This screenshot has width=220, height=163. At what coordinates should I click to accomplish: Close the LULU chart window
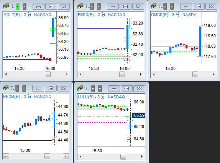(140, 89)
